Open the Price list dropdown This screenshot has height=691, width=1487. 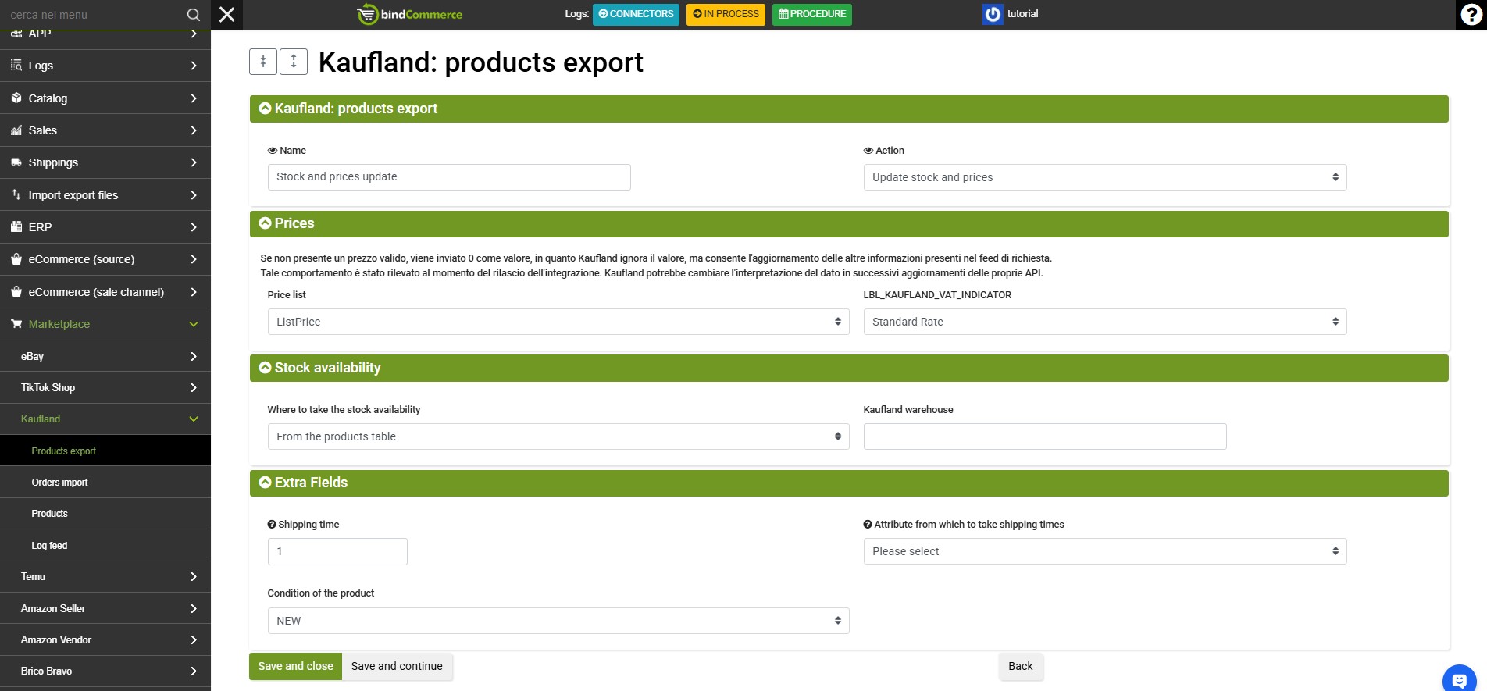click(x=558, y=322)
